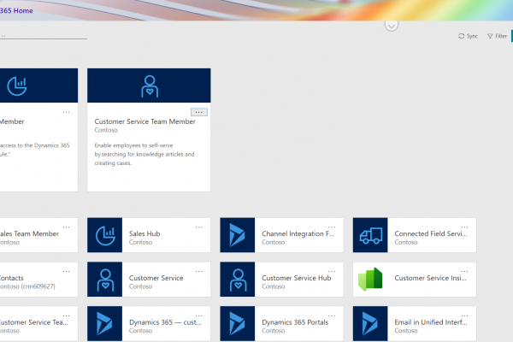The height and width of the screenshot is (342, 513).
Task: Open the Dynamics 365 Portals app title
Action: point(295,322)
